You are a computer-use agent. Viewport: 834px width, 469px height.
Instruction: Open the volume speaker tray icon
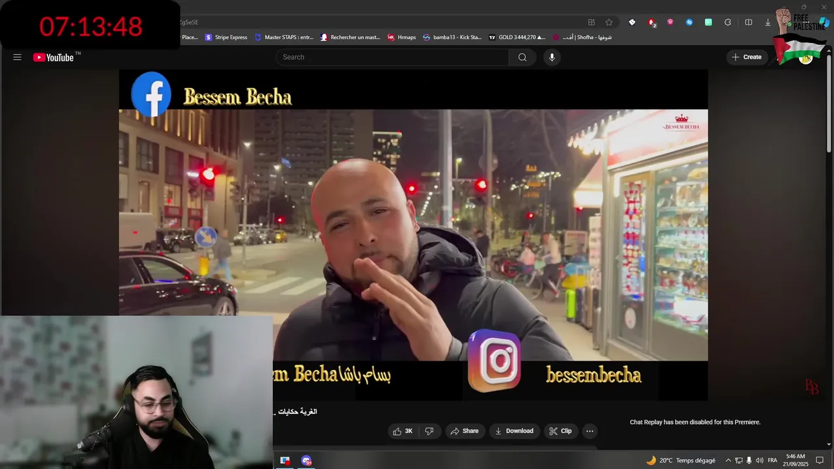(x=760, y=461)
